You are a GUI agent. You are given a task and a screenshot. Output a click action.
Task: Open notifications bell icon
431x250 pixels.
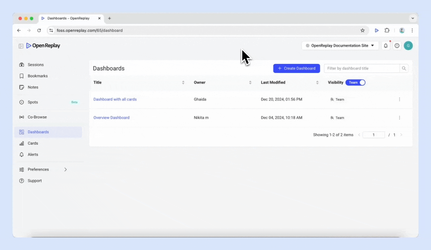coord(386,45)
